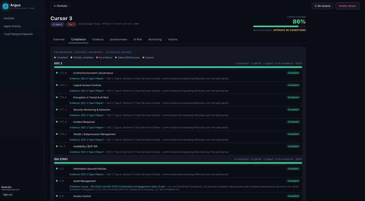Image resolution: width=365 pixels, height=201 pixels.
Task: Click Compliant badge on Asset Management row
Action: pos(293,181)
